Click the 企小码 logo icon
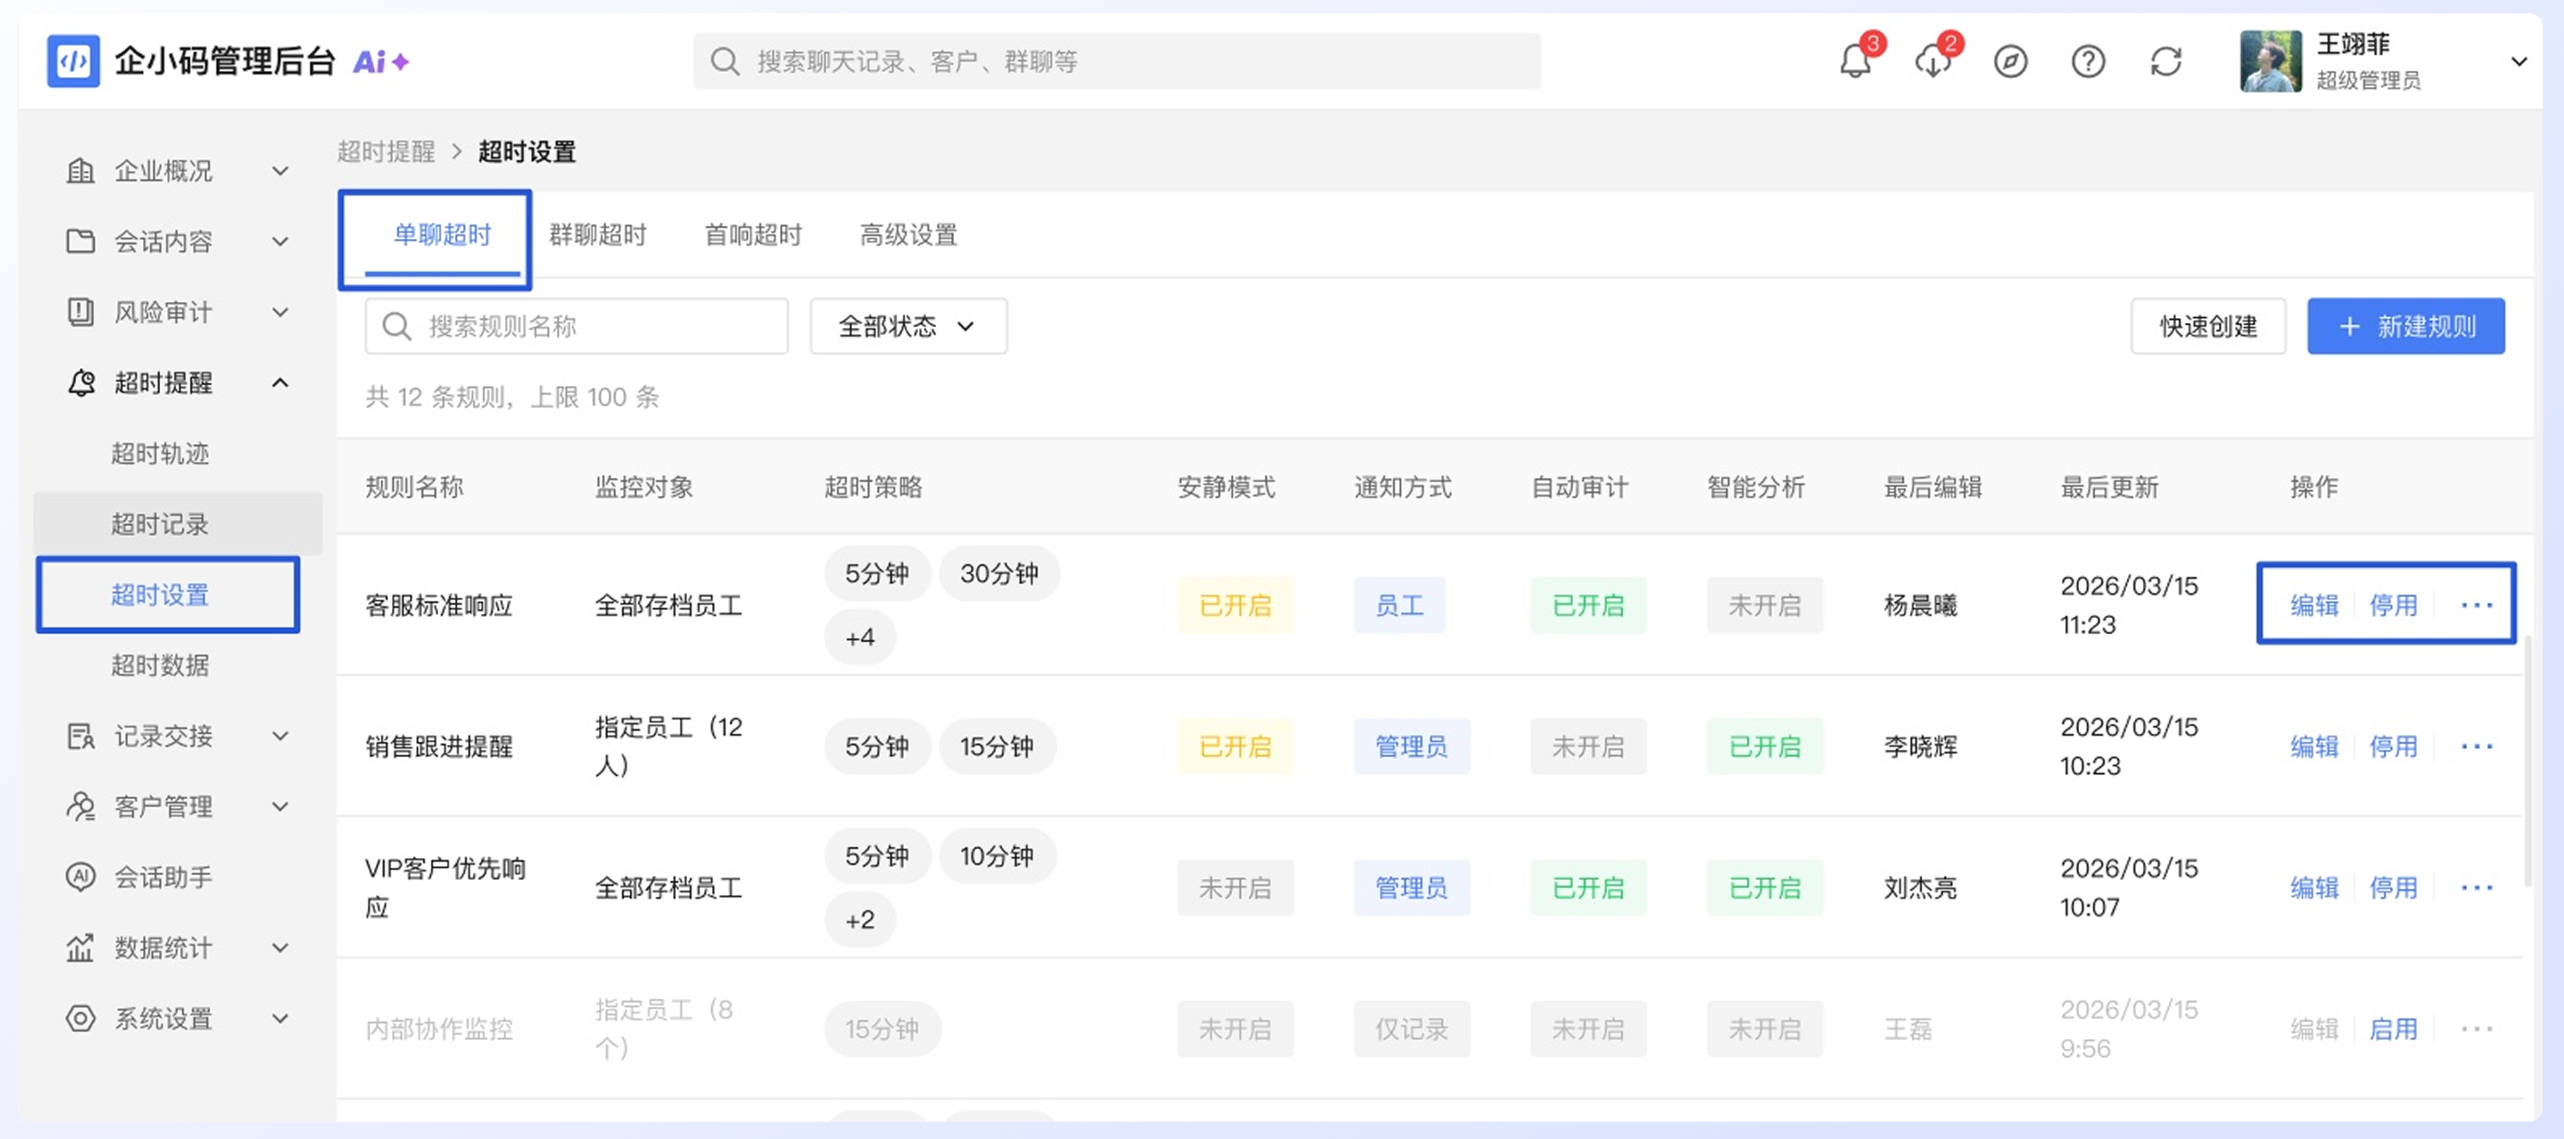 pos(73,61)
